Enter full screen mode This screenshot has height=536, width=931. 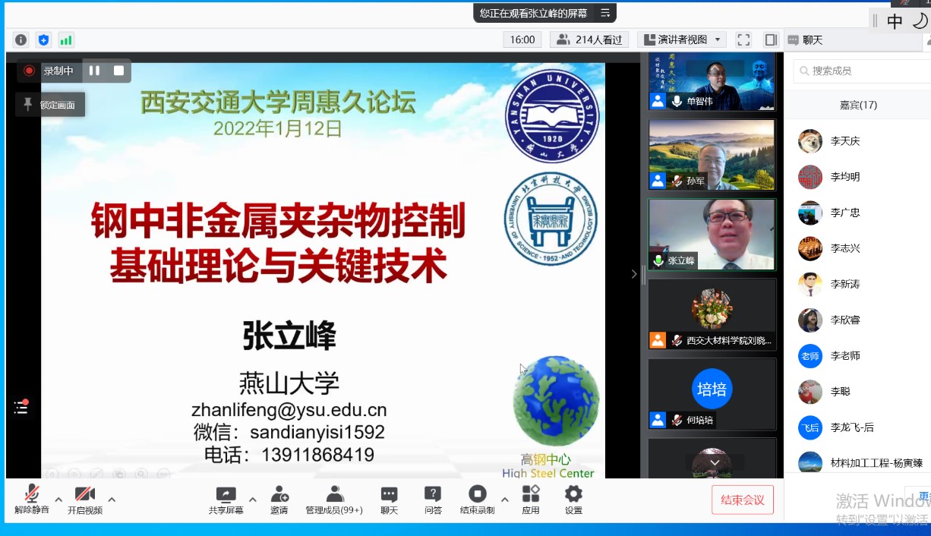click(743, 40)
